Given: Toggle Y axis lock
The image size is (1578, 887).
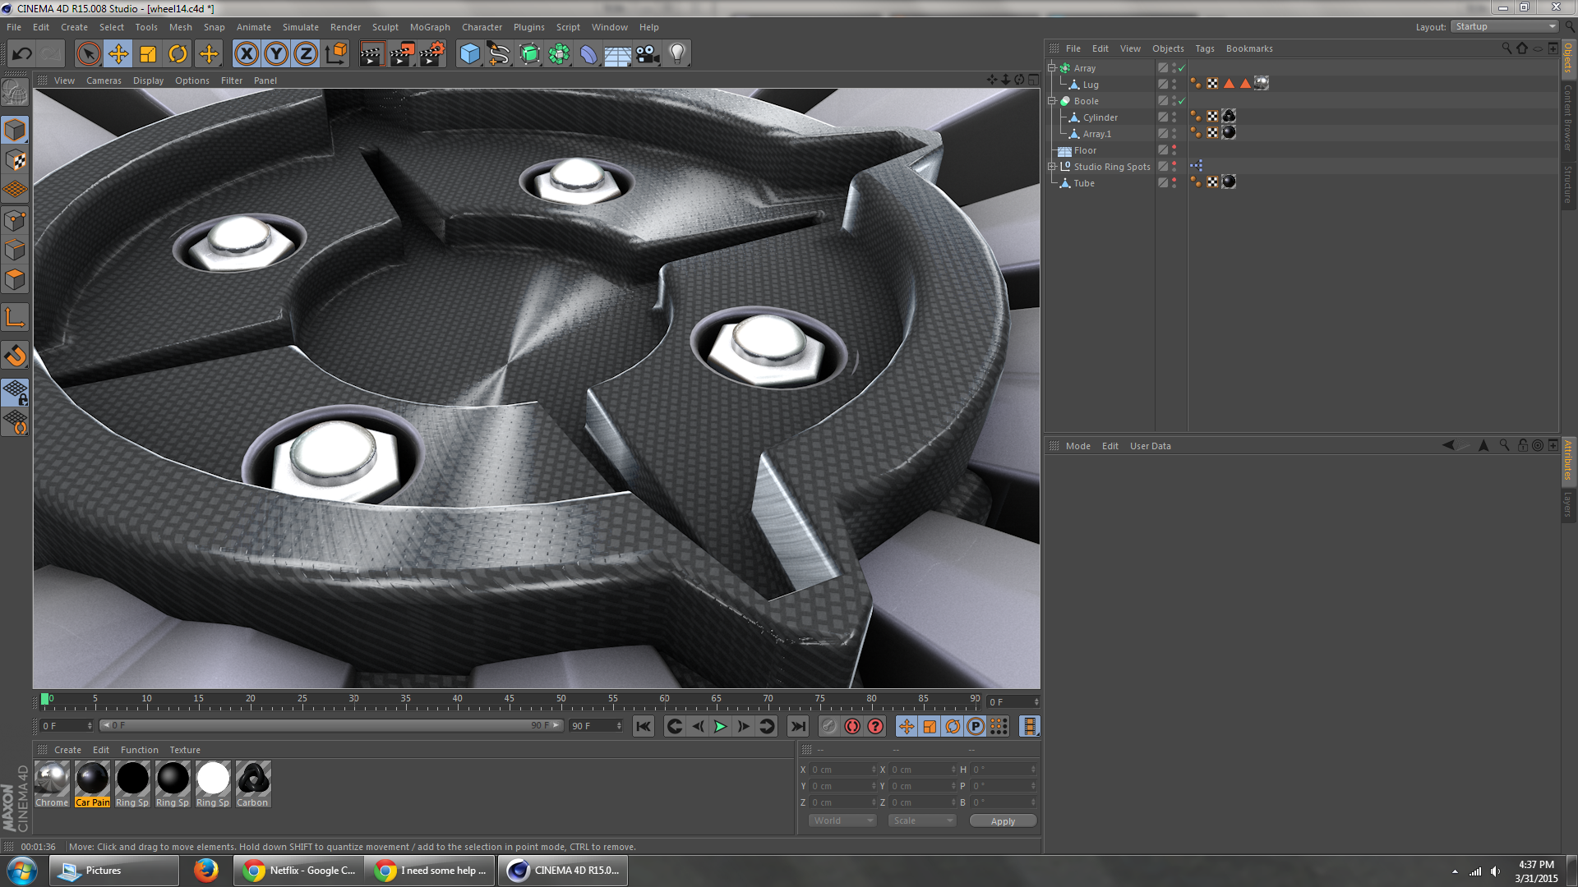Looking at the screenshot, I should 276,54.
